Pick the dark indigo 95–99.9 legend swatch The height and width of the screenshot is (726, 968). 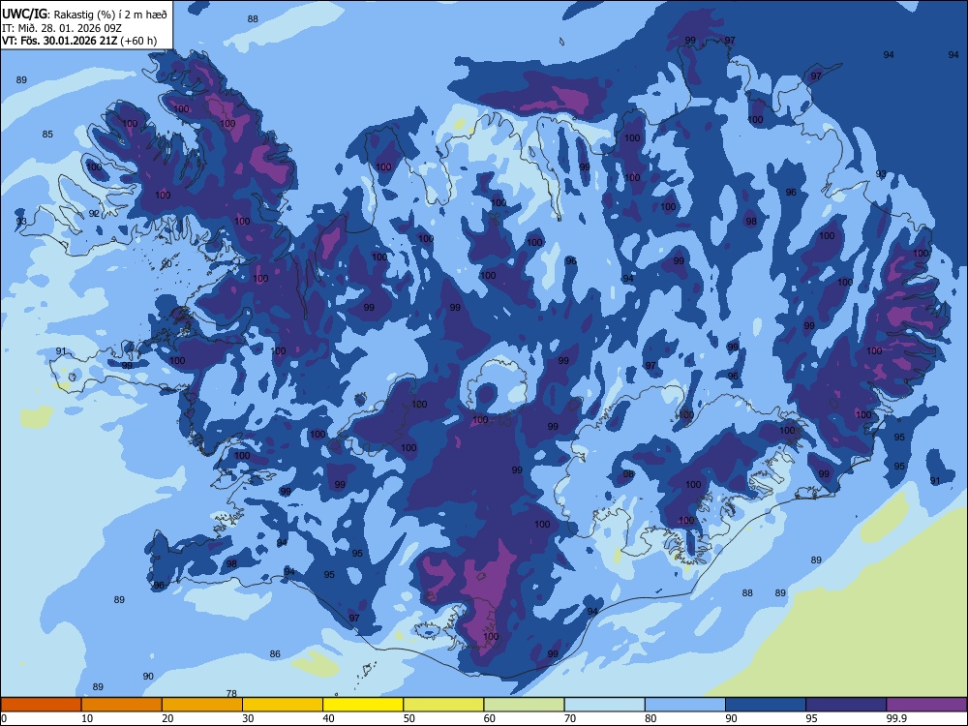point(846,705)
